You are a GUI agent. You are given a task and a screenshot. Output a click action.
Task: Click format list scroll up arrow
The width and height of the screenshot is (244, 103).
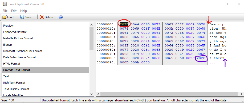pyautogui.click(x=92, y=25)
